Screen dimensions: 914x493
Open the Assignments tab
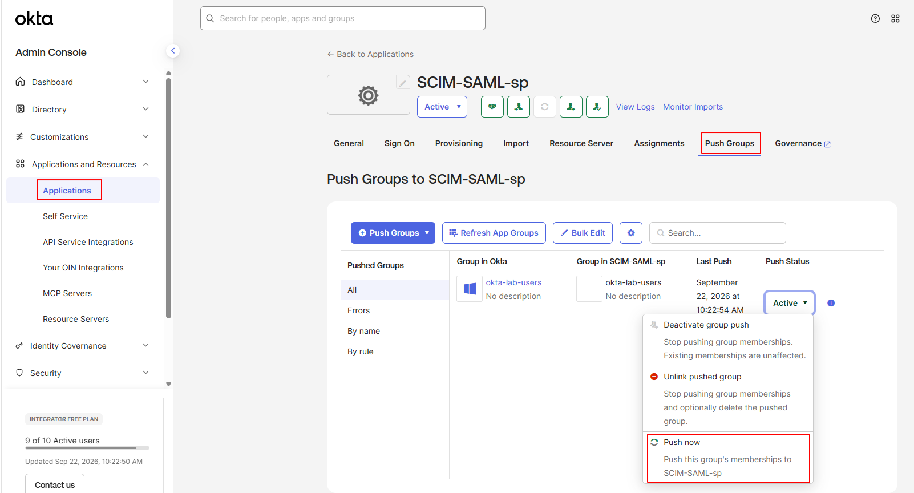(659, 143)
